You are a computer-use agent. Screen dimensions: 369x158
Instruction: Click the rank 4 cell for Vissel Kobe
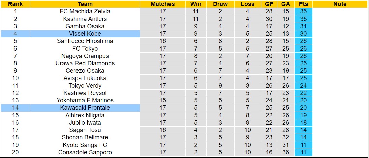coord(15,34)
